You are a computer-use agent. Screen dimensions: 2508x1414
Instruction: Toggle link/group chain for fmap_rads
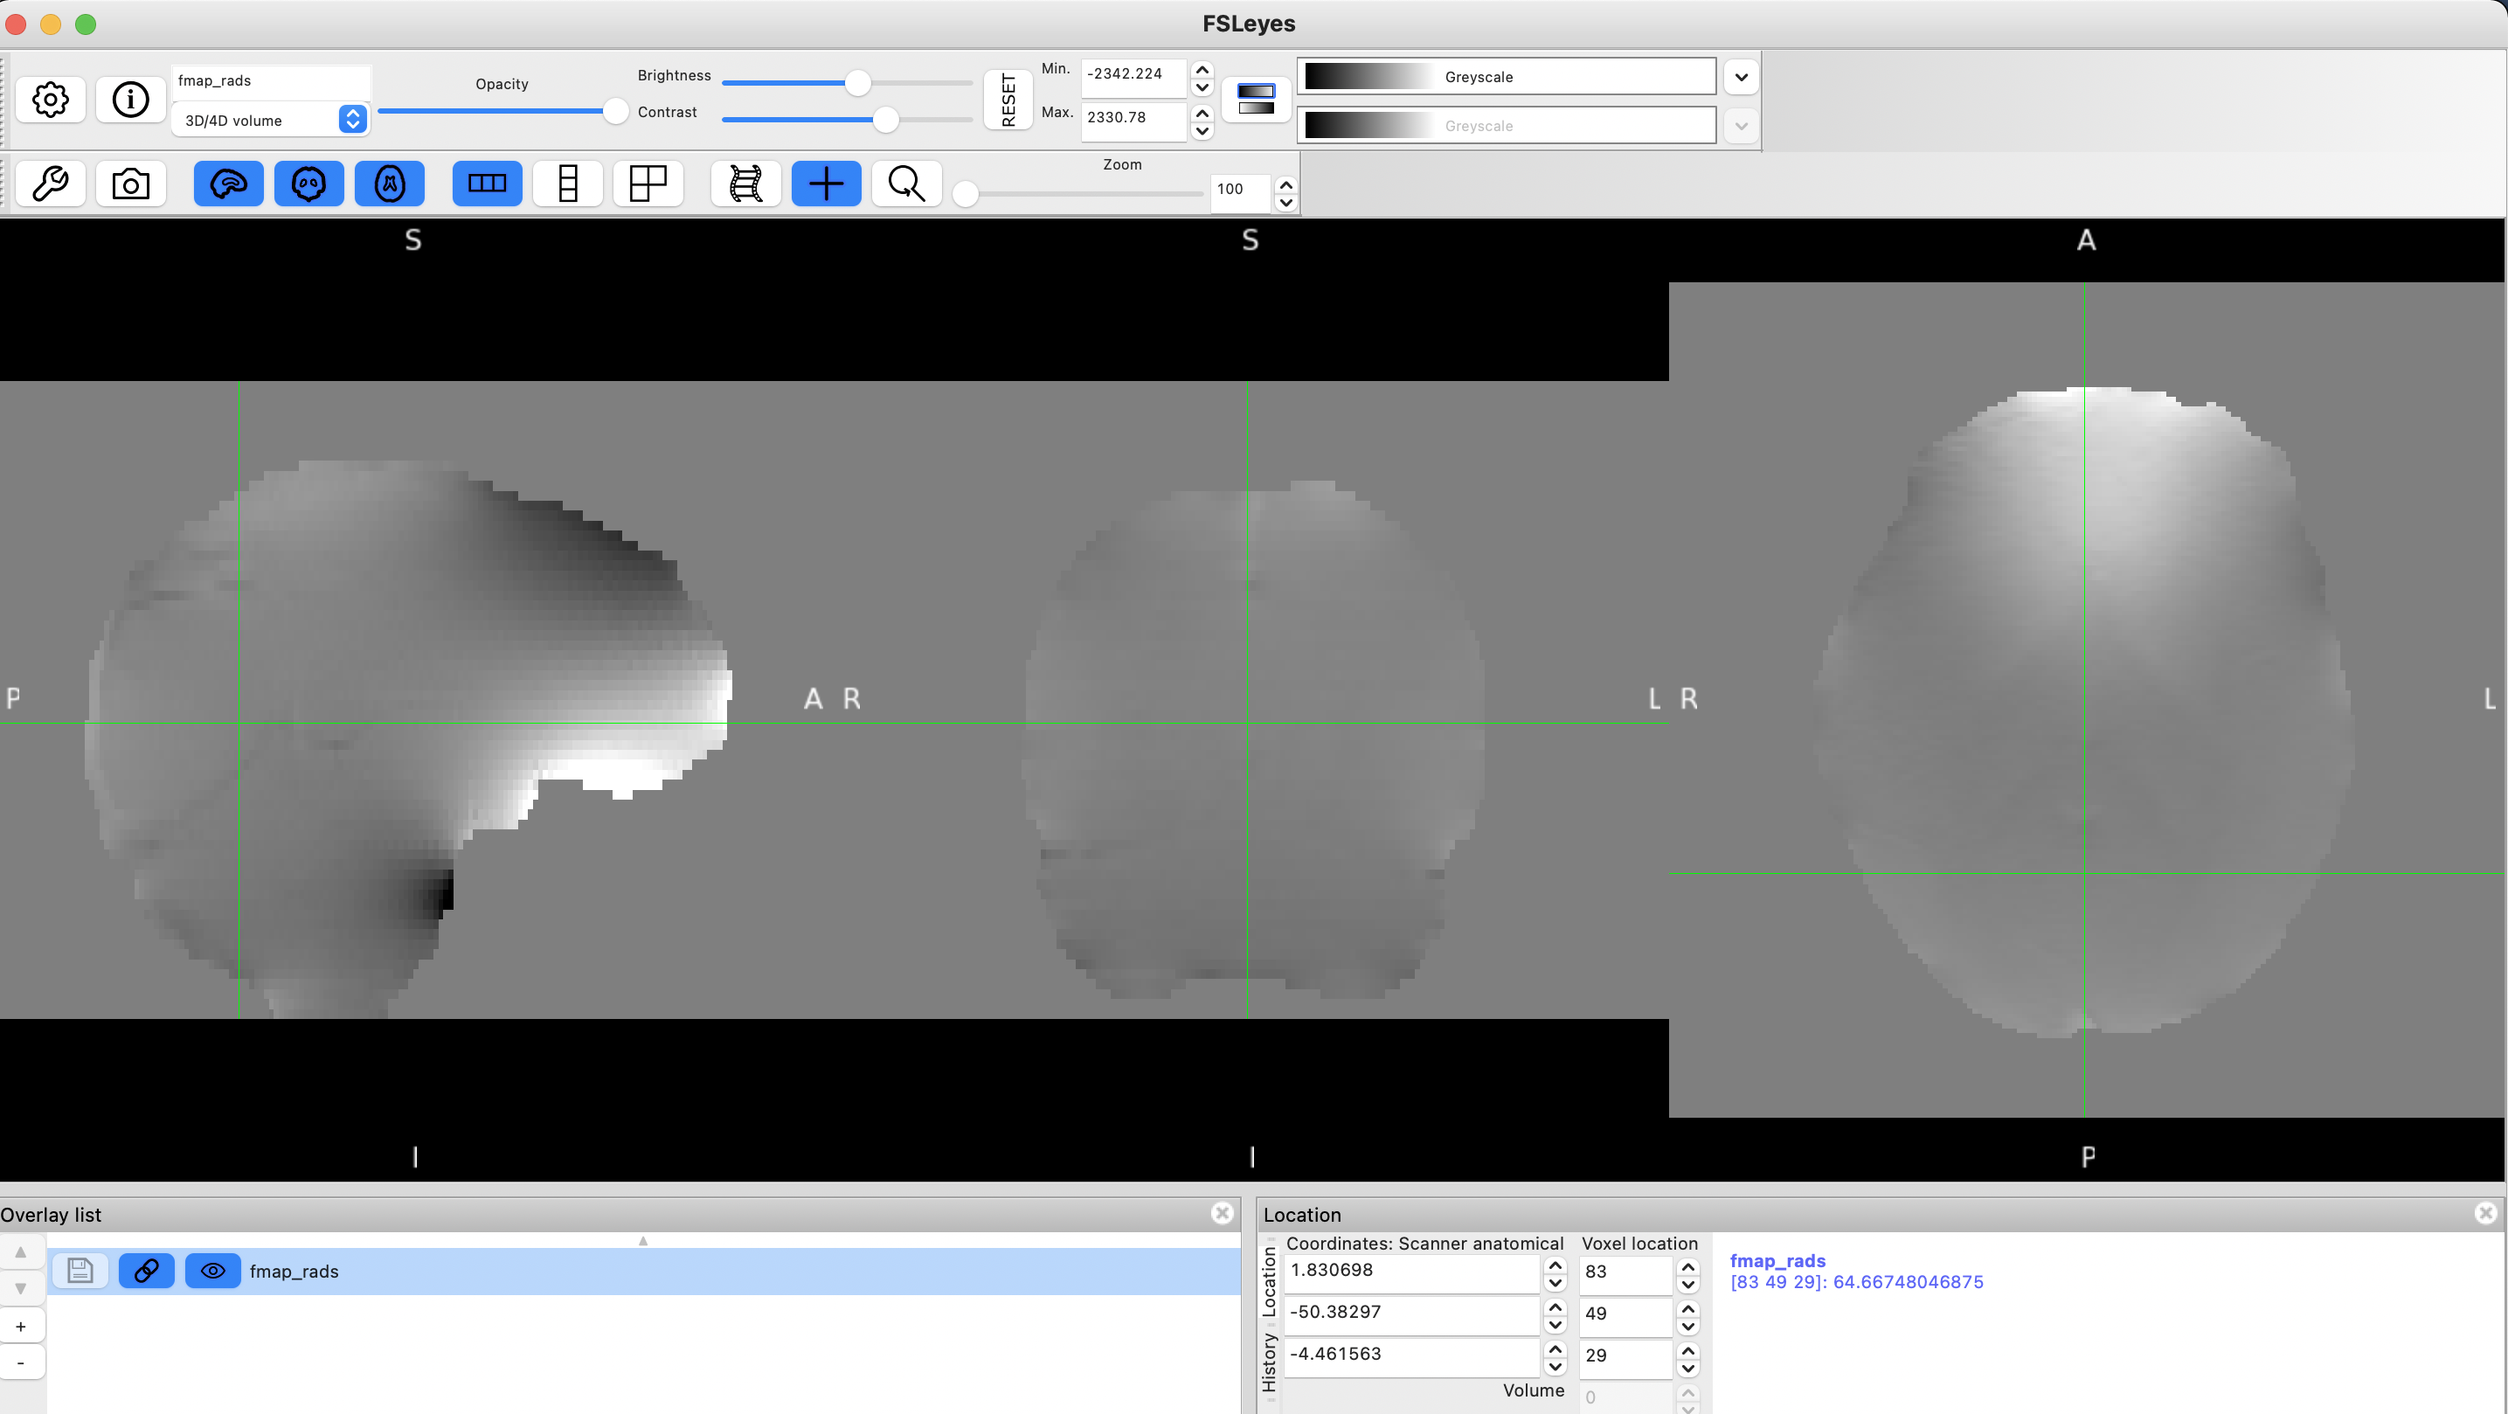pos(147,1271)
